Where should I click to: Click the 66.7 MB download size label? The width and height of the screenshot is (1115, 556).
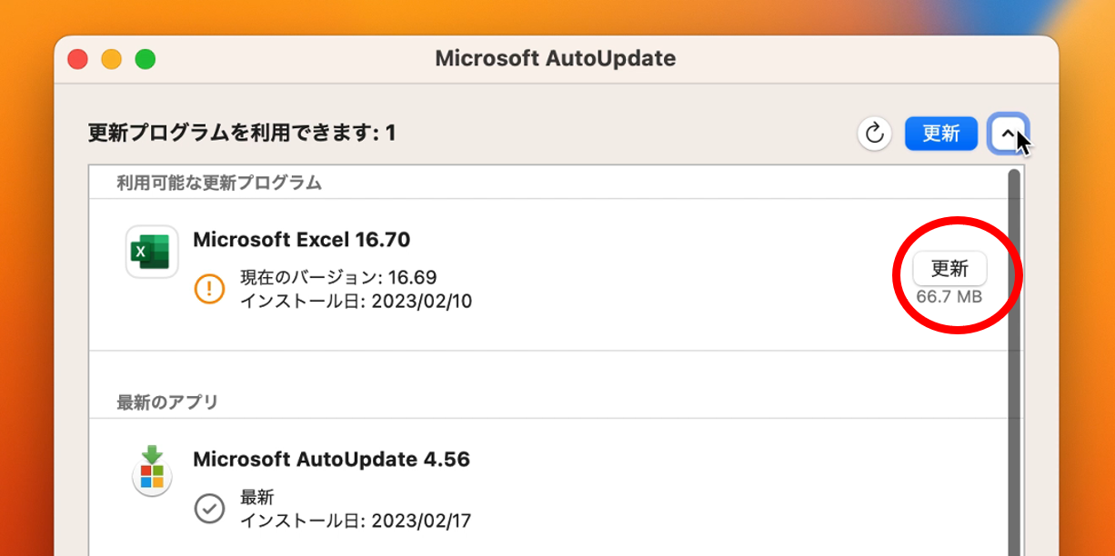point(949,297)
